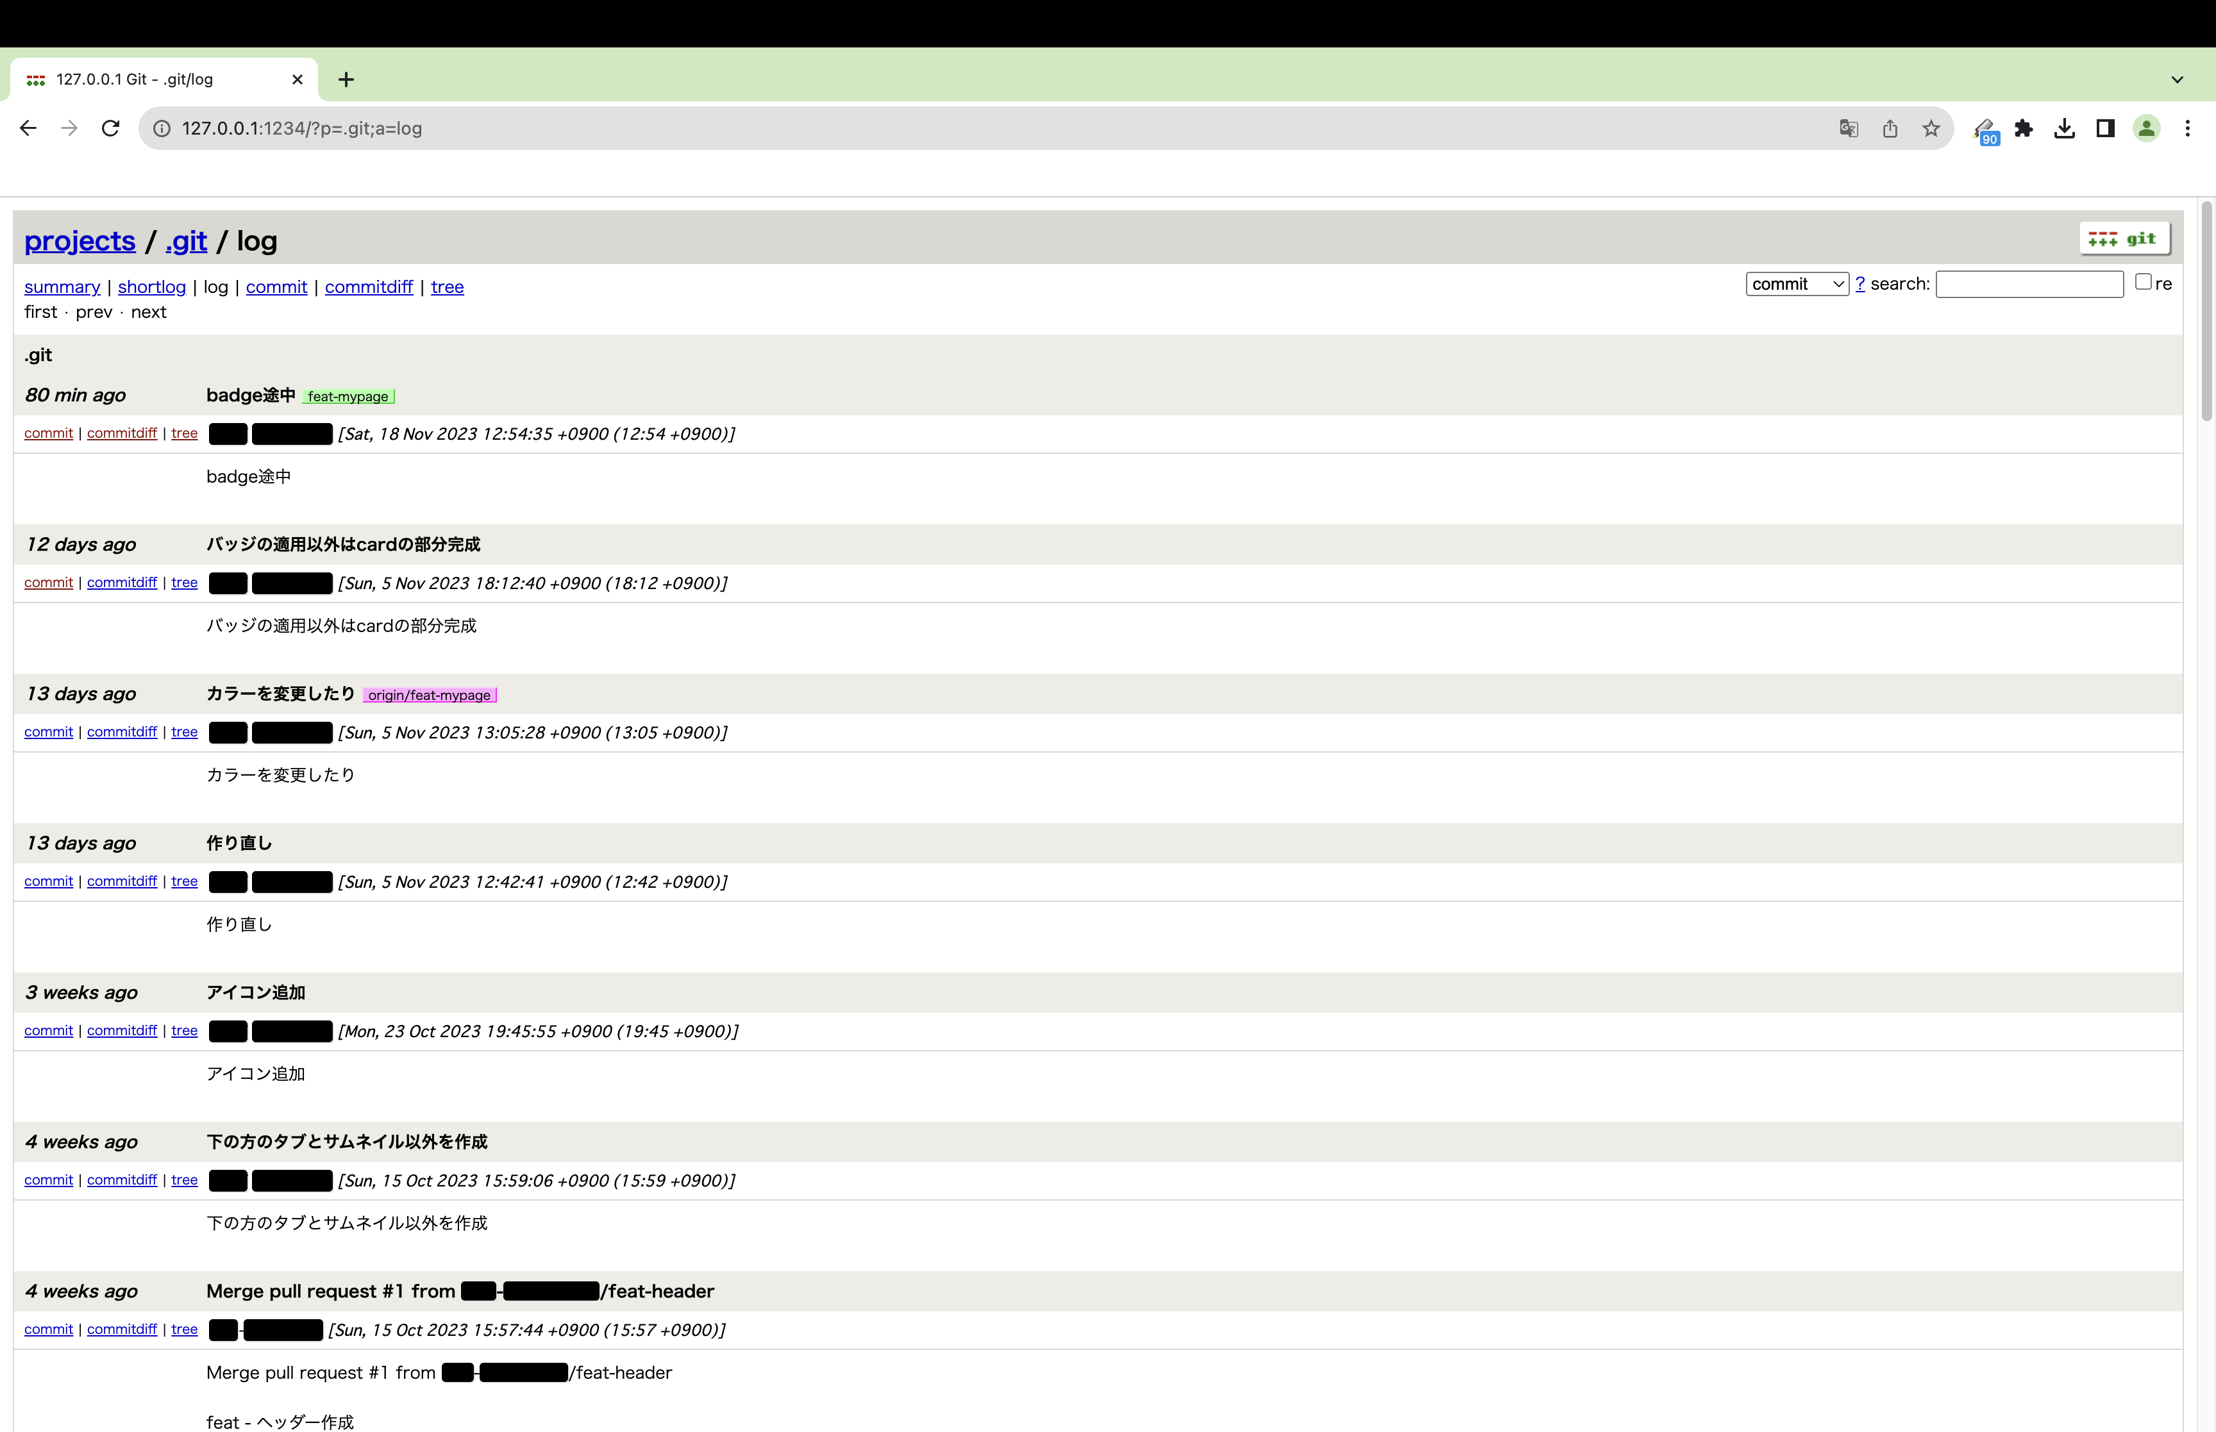Reload the page
The height and width of the screenshot is (1432, 2216).
110,128
